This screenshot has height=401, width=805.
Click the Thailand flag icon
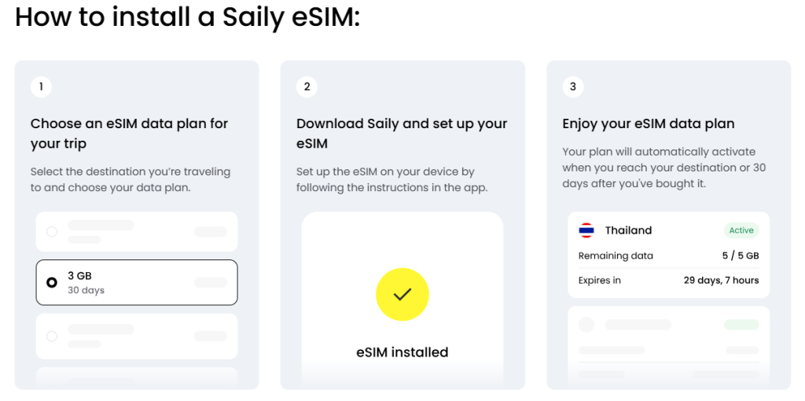pos(586,230)
